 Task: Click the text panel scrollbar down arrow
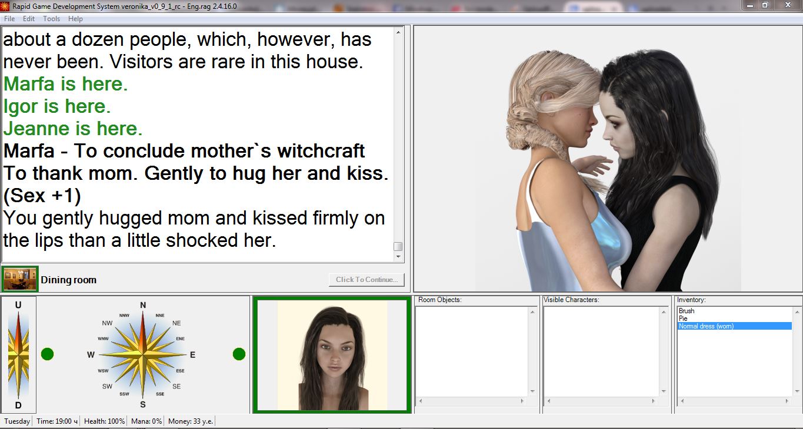pyautogui.click(x=398, y=256)
